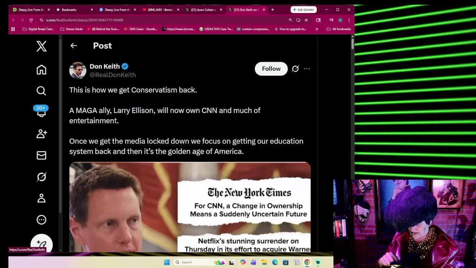The height and width of the screenshot is (268, 476).
Task: Open the X logo home link
Action: click(41, 47)
